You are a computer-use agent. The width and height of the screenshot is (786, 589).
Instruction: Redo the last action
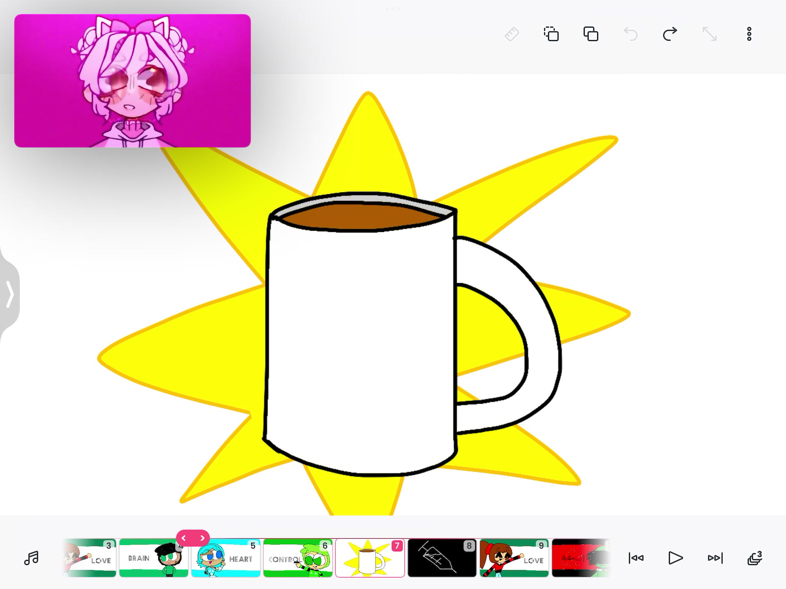670,34
